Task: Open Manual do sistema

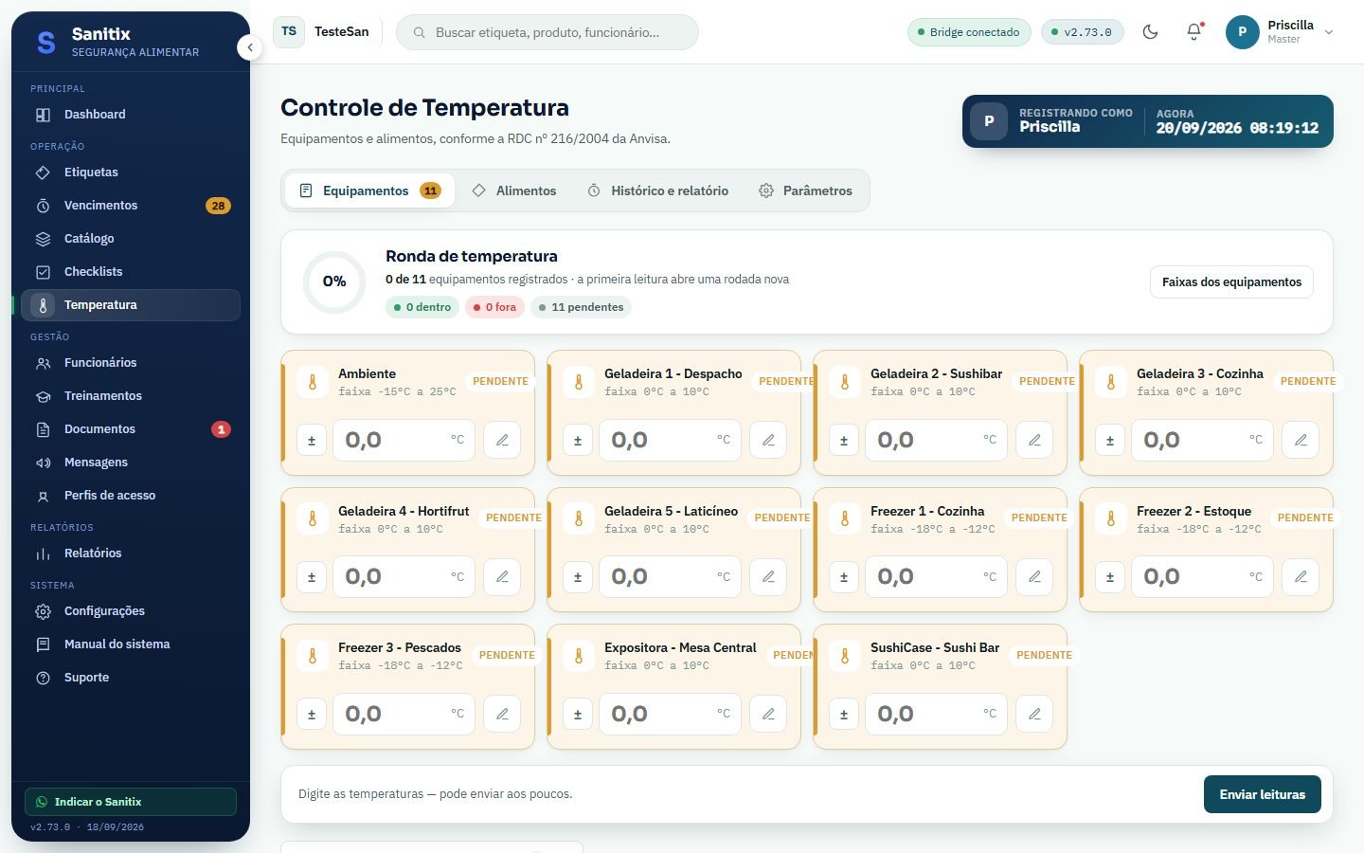Action: (131, 644)
